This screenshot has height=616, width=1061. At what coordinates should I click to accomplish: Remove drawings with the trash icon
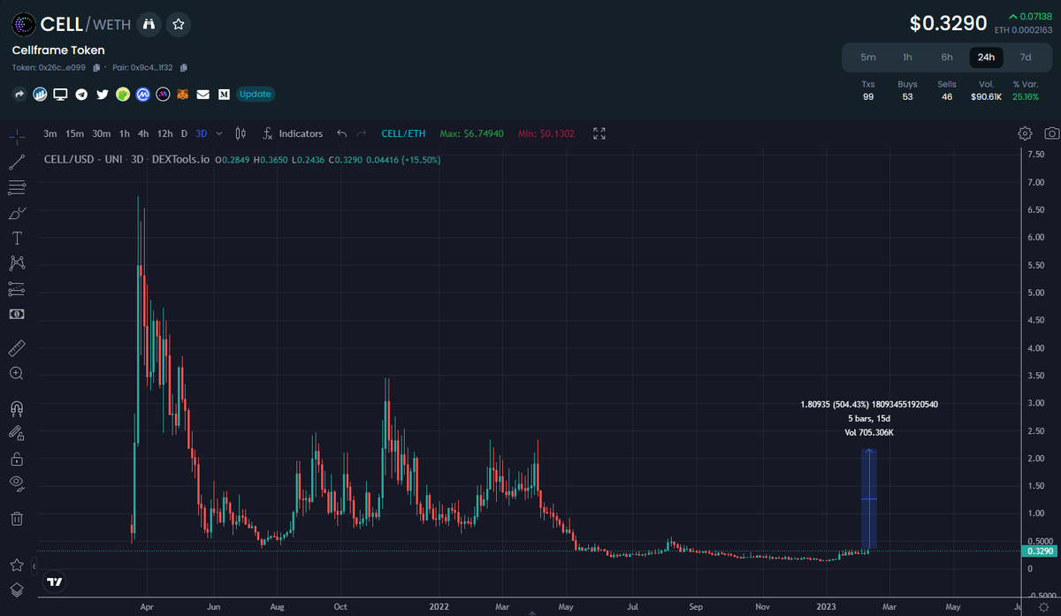click(x=17, y=519)
